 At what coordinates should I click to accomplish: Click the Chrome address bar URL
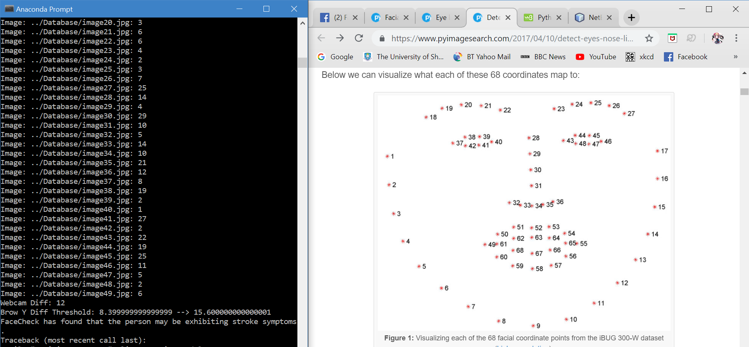click(x=512, y=38)
